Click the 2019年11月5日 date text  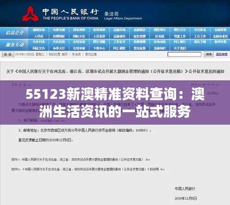click(186, 199)
